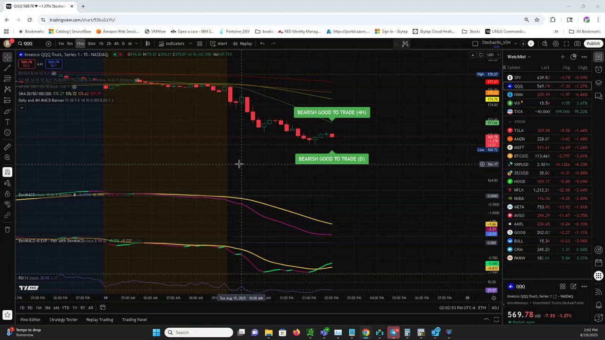The width and height of the screenshot is (605, 340).
Task: Add a symbol to the Watchlist
Action: point(562,57)
